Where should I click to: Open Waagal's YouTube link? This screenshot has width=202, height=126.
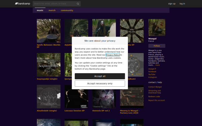click(x=152, y=75)
